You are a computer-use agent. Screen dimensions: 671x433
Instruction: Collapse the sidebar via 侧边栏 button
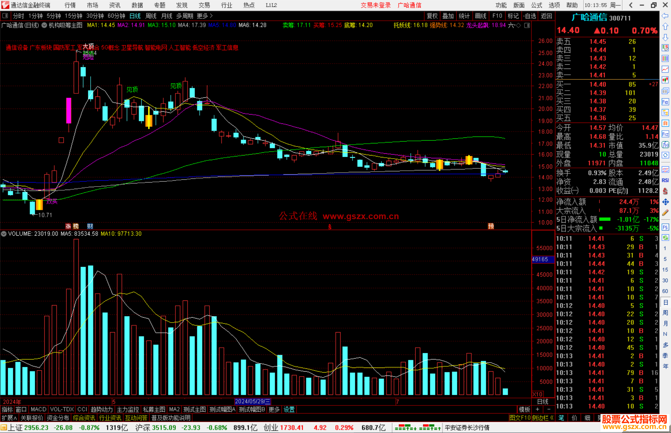pyautogui.click(x=543, y=418)
